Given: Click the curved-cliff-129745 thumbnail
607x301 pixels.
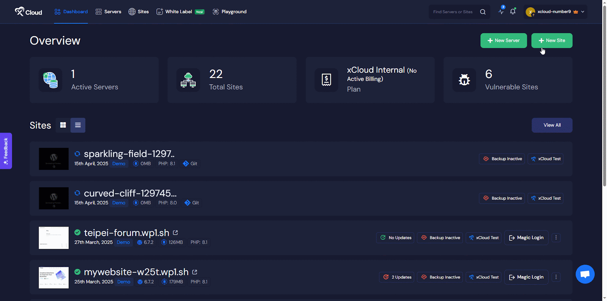Looking at the screenshot, I should (54, 198).
